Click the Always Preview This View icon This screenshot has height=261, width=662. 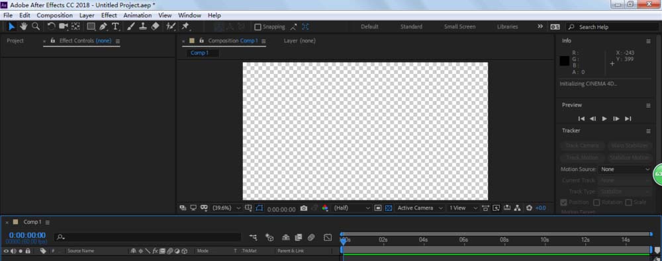click(x=183, y=208)
